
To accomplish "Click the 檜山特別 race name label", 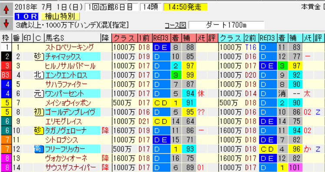I will 60,17.
